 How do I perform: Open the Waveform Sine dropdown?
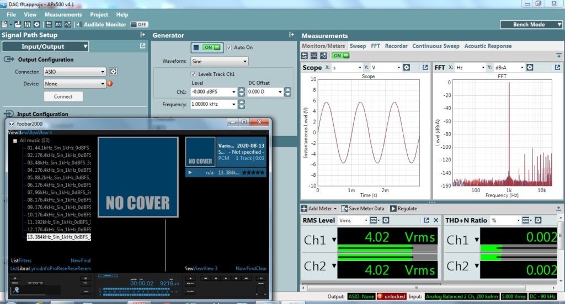pos(219,61)
